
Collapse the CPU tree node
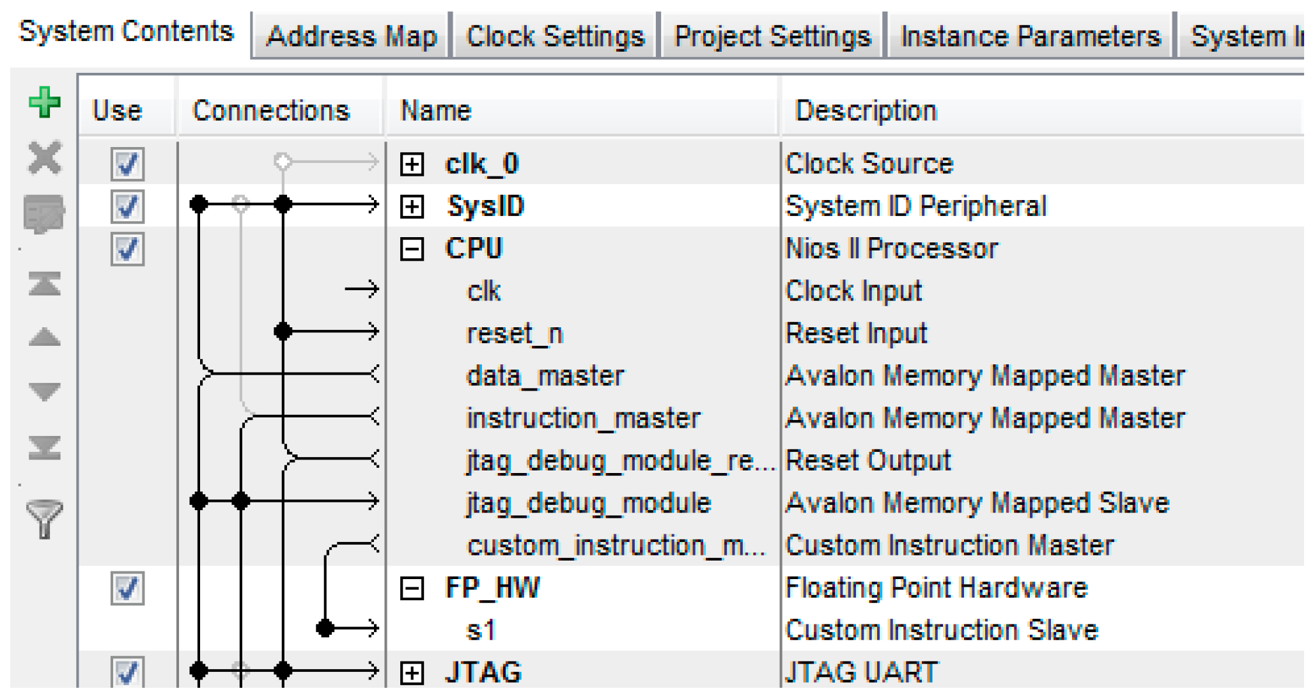click(x=412, y=249)
